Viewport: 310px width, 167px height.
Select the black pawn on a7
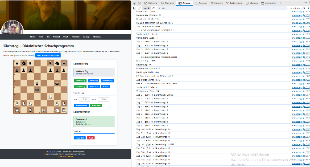click(17, 70)
